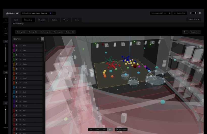Click the microphone icon for Boy3
Image resolution: width=207 pixels, height=134 pixels.
point(16,97)
